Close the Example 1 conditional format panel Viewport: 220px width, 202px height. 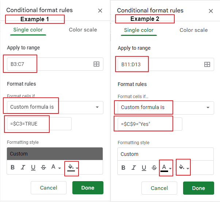point(100,11)
